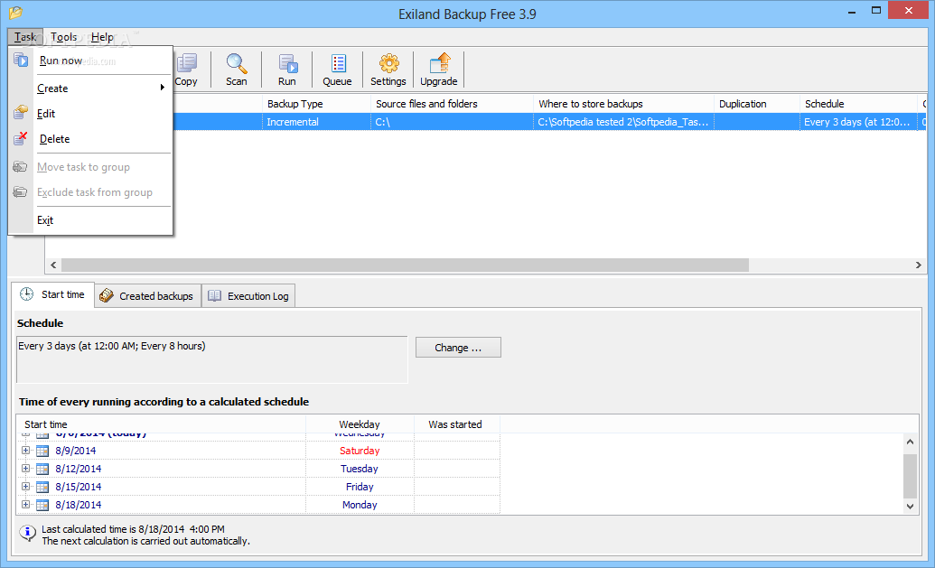
Task: Click the Was started column header
Action: click(457, 424)
